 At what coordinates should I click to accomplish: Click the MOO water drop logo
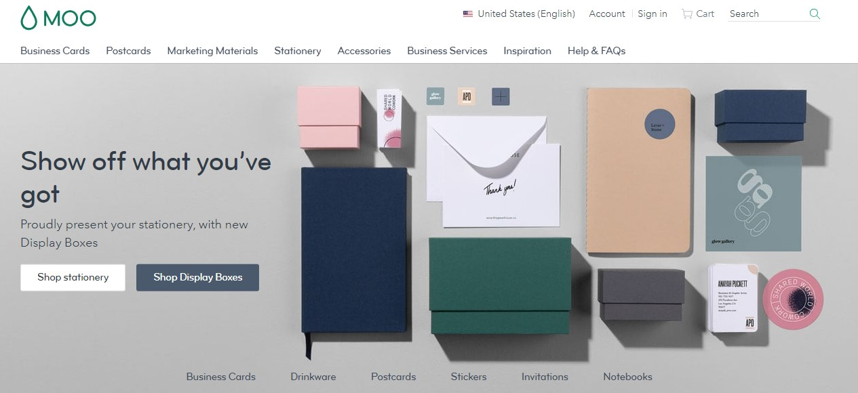coord(29,18)
